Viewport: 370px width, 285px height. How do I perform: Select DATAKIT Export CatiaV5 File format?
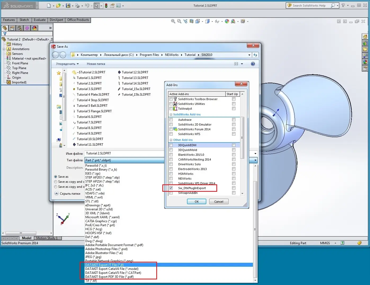pos(113,273)
